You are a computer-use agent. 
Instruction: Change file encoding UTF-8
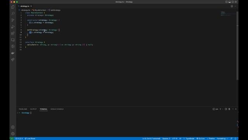tap(175, 138)
